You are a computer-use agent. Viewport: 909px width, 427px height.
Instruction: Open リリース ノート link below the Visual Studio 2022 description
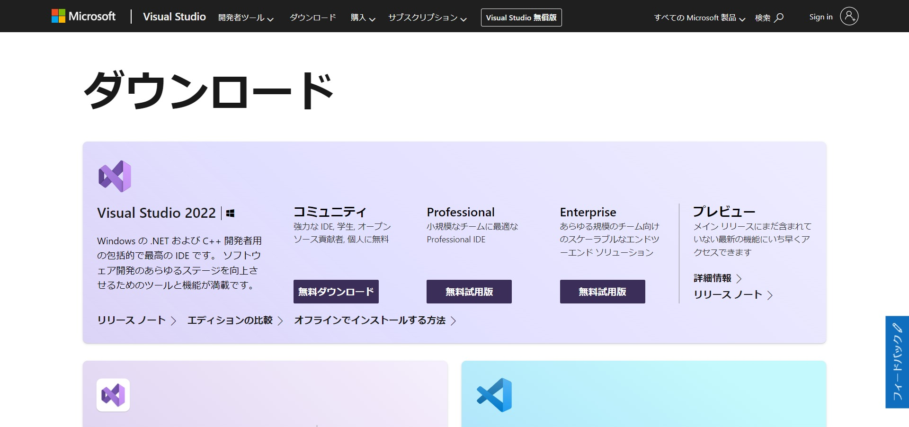point(136,320)
